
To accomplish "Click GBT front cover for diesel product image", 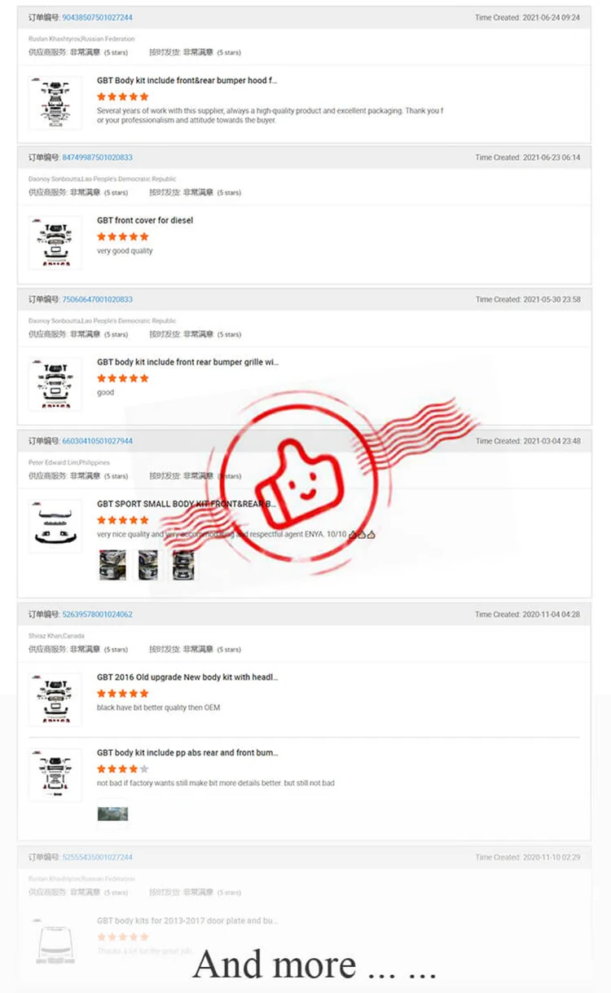I will 55,243.
